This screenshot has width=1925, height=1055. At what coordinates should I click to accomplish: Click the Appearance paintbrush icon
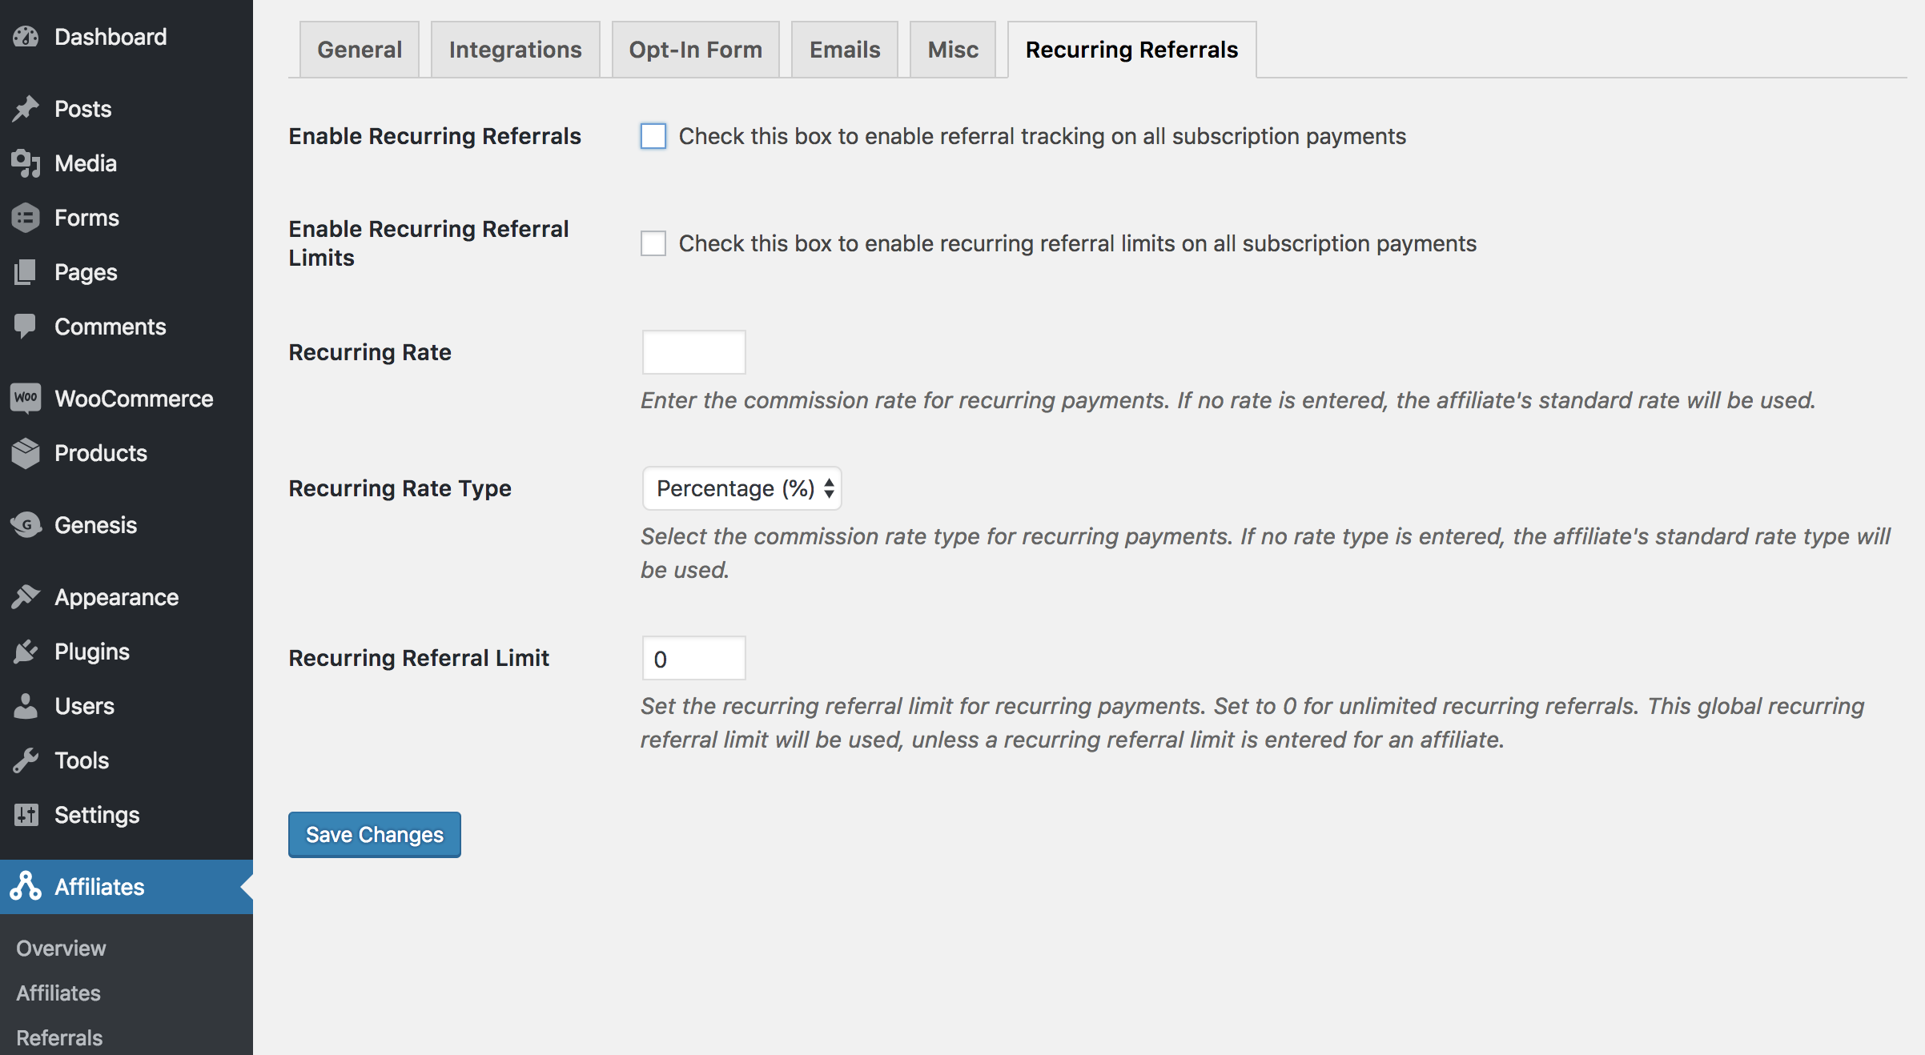(26, 597)
